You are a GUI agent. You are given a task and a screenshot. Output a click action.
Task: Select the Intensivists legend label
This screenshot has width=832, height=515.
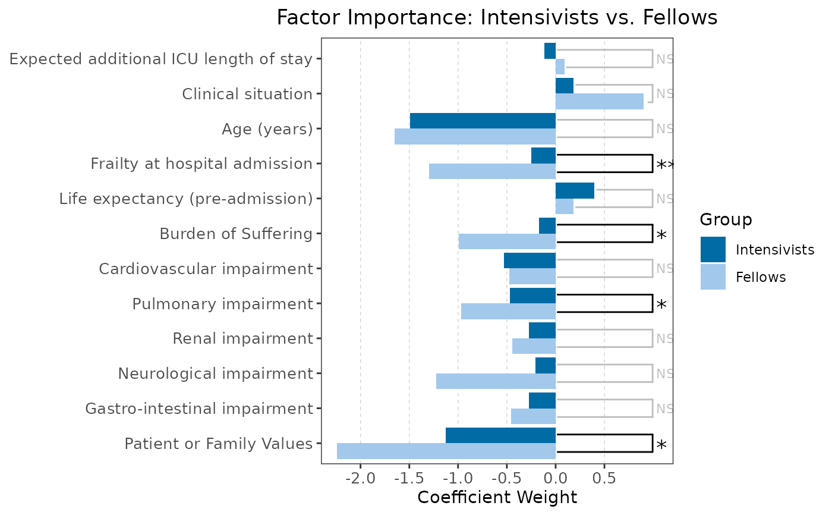[x=774, y=250]
